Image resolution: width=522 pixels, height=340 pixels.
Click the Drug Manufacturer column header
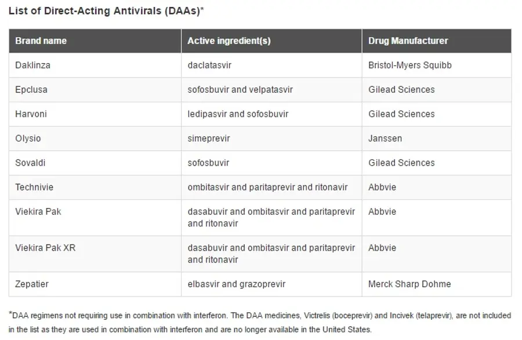point(437,41)
